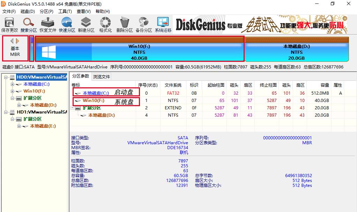
Task: Select the 删除分区 delete partition icon
Action: click(125, 24)
